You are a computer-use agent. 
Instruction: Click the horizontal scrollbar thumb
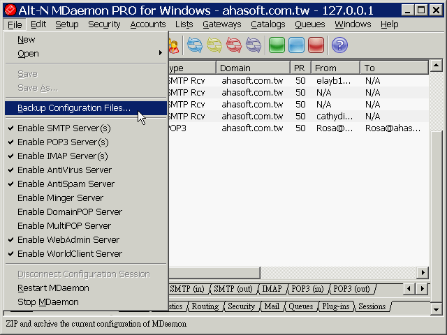[x=214, y=273]
